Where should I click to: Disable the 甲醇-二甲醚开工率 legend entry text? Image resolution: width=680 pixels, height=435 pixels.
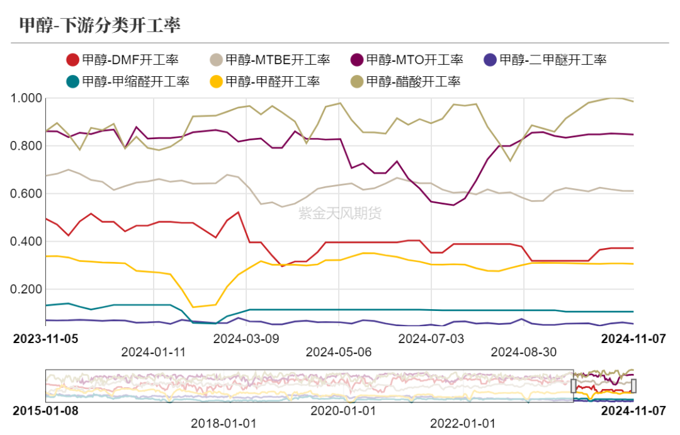552,60
